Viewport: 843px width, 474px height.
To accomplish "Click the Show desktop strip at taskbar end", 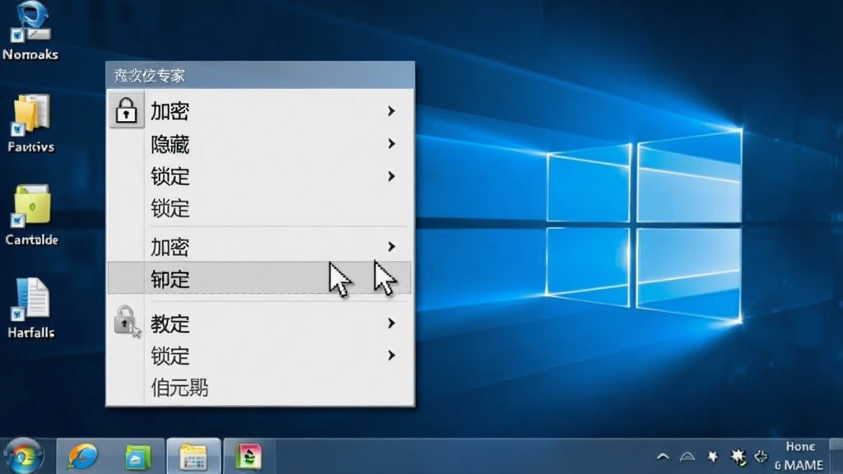I will click(836, 456).
